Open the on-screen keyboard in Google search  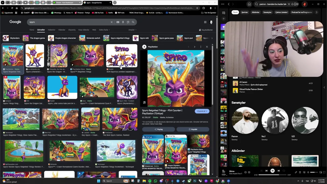[x=118, y=22]
